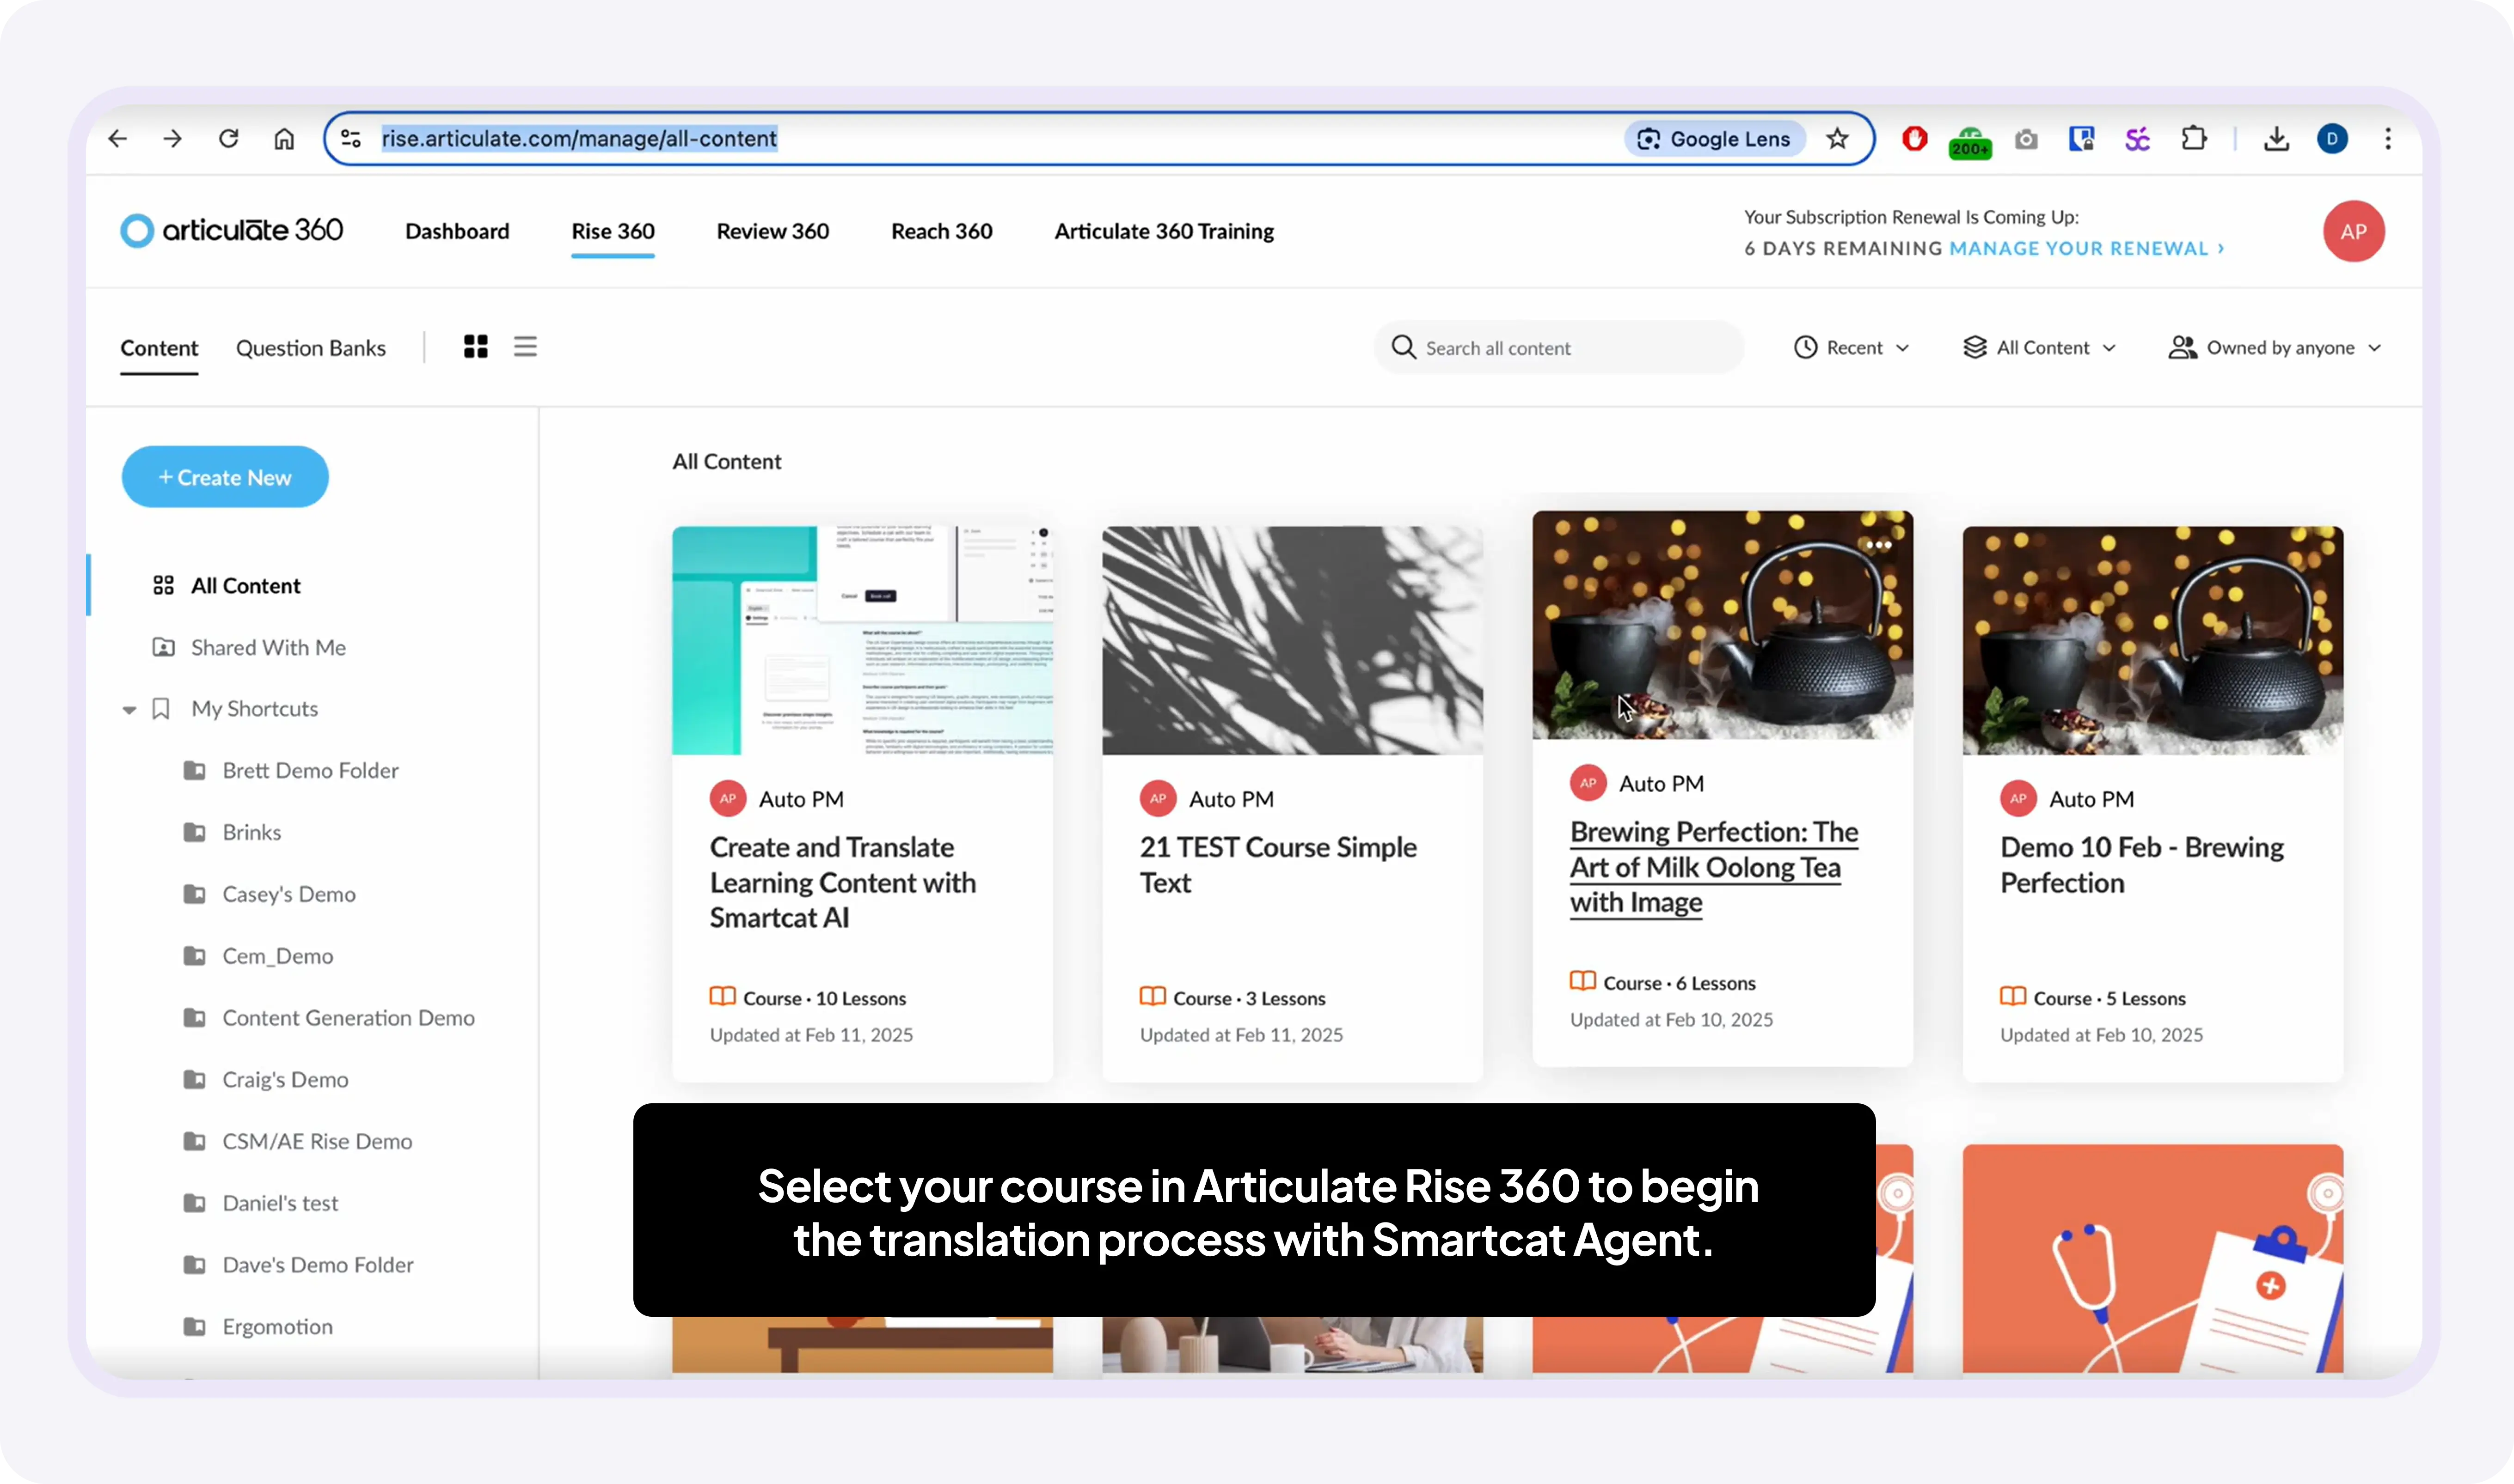Open Content Generation Demo folder
Viewport: 2514px width, 1484px height.
click(x=348, y=1018)
